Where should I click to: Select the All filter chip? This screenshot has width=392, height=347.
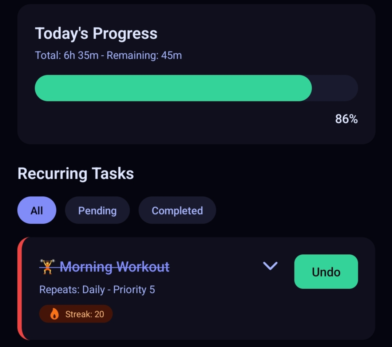click(36, 210)
